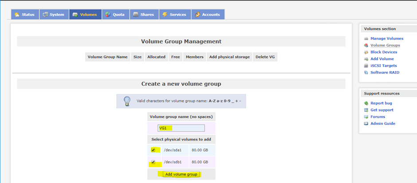417x183 pixels.
Task: Click the Add Volume icon
Action: click(366, 59)
